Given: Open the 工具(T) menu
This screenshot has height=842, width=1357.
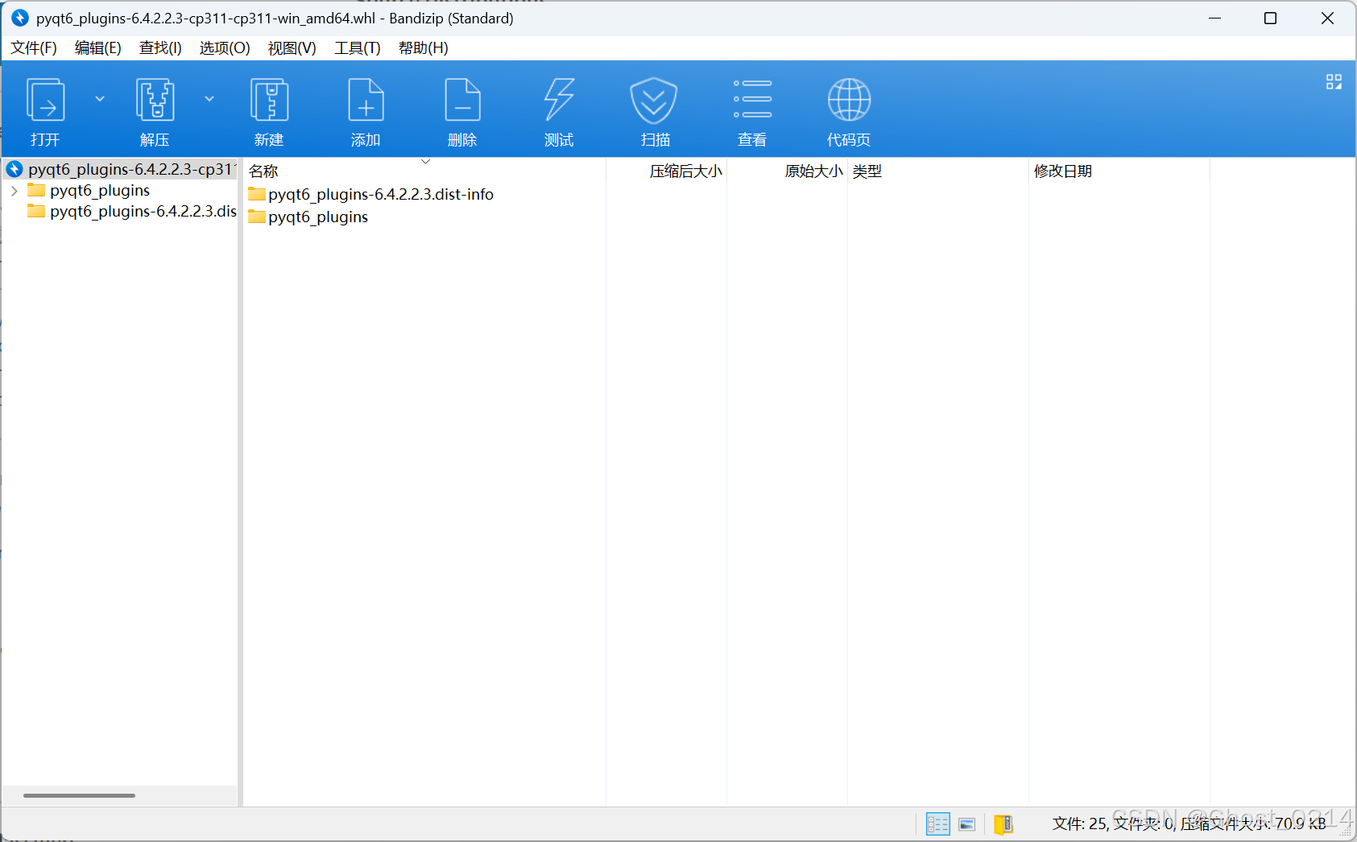Looking at the screenshot, I should (x=358, y=48).
